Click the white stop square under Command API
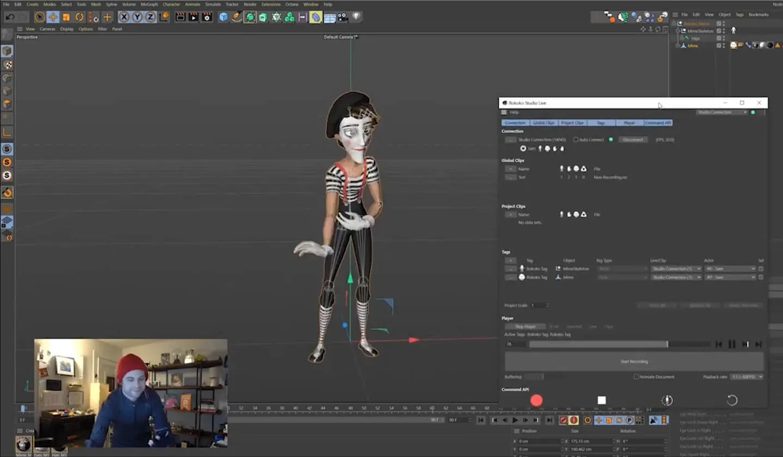The height and width of the screenshot is (457, 783). [x=601, y=400]
